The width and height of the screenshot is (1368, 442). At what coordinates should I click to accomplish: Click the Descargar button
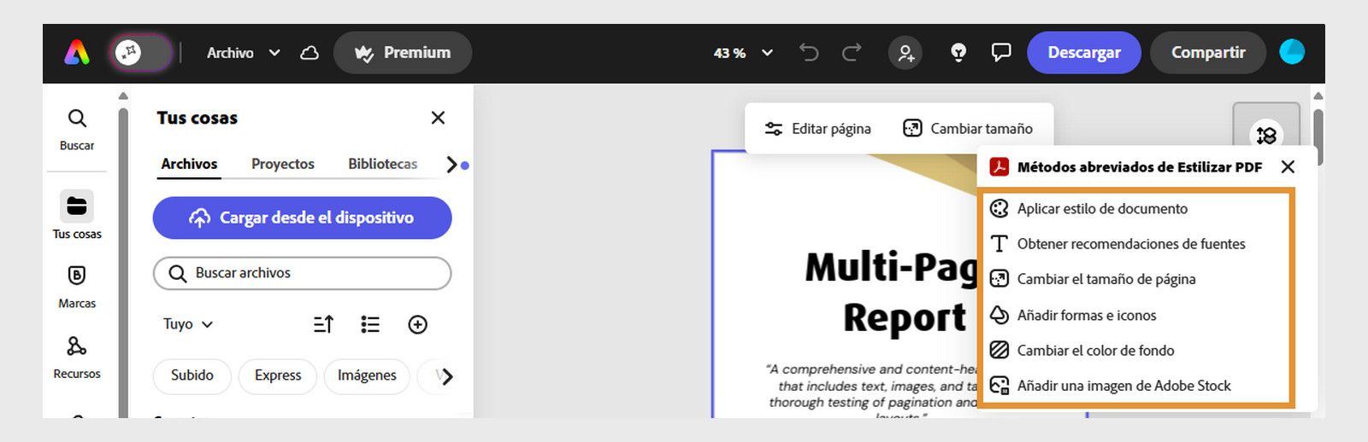[1084, 53]
